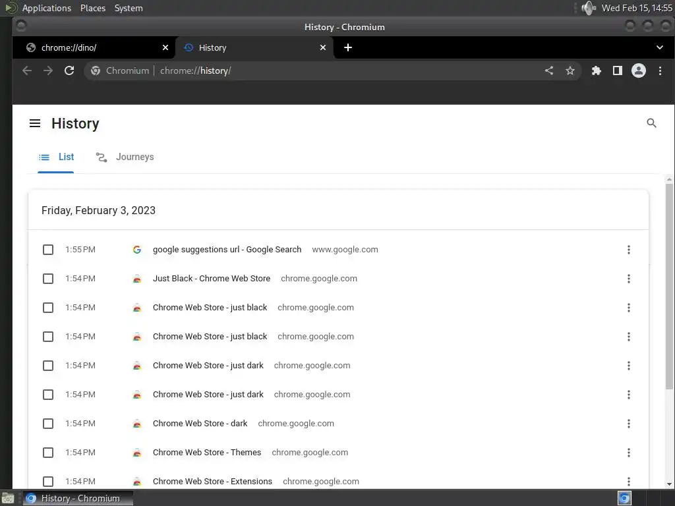Open actions menu for Just Black entry
The height and width of the screenshot is (506, 675).
coord(628,279)
